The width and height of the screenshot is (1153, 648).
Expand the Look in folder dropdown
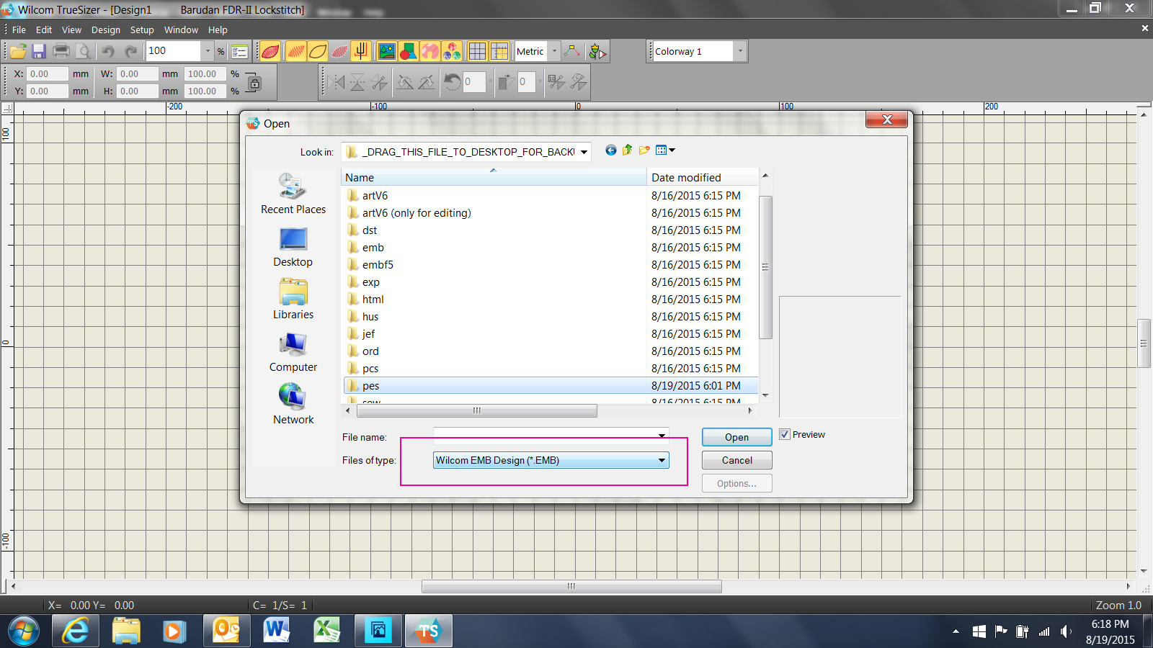584,152
